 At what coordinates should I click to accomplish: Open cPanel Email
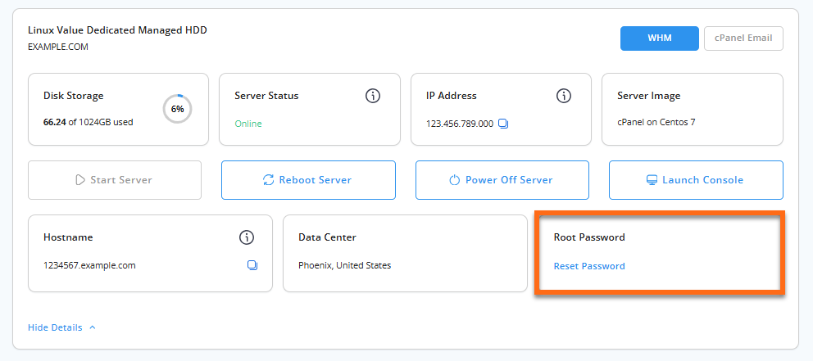[x=743, y=38]
